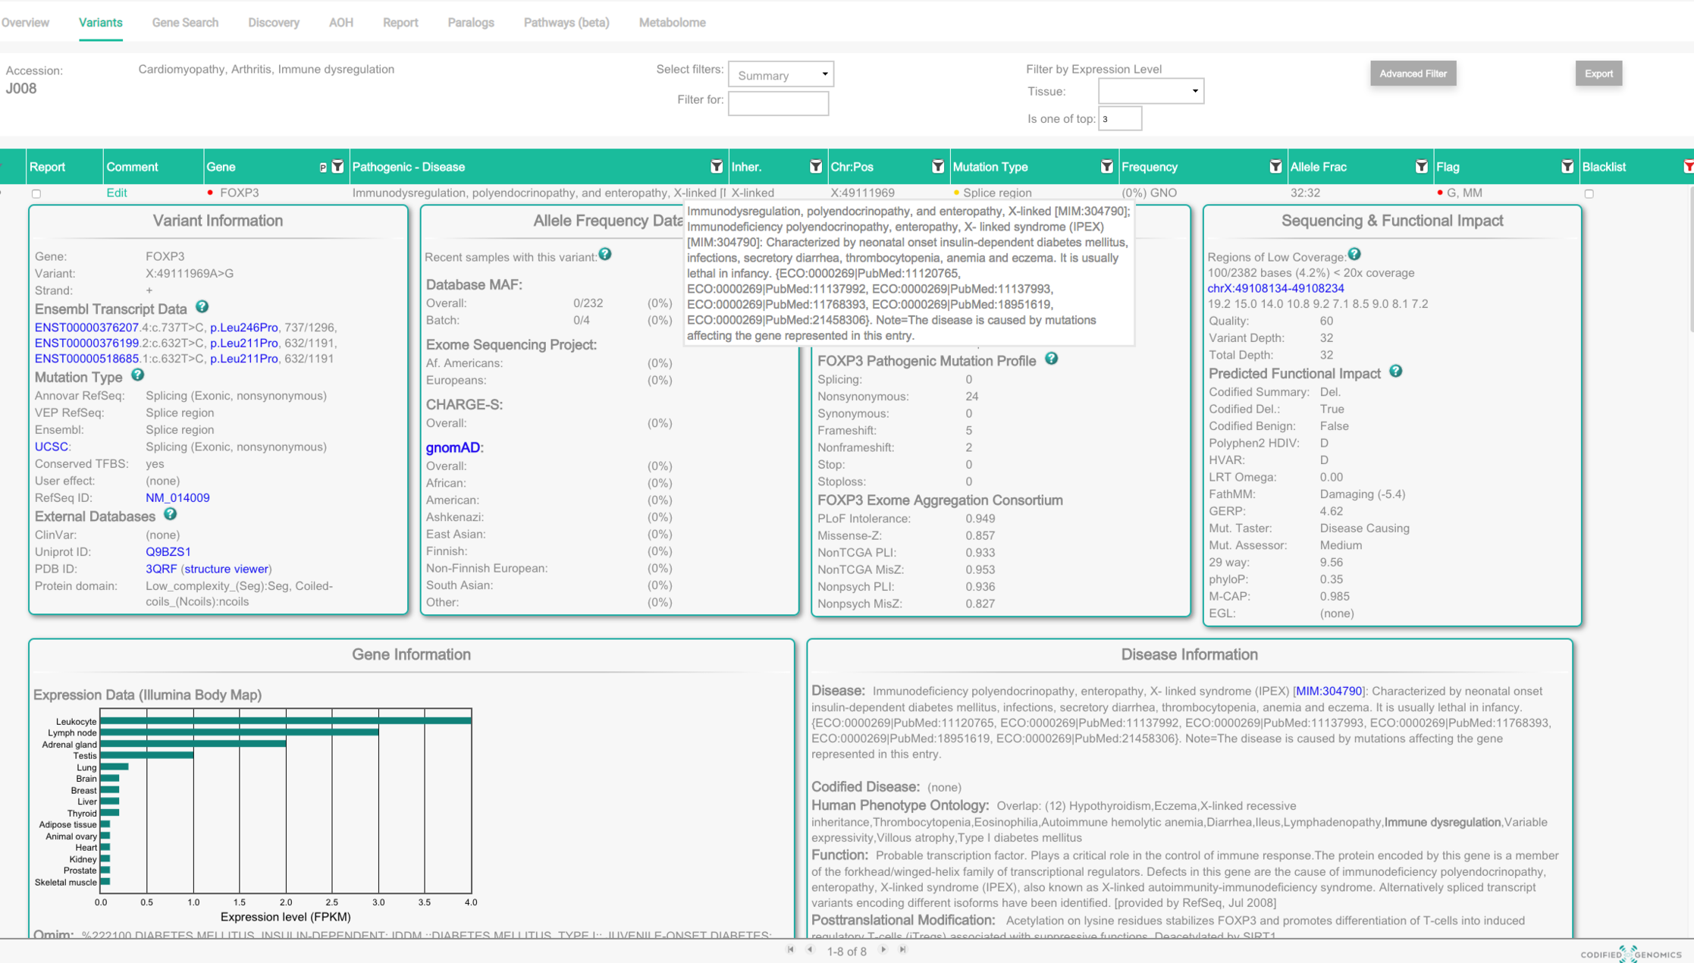Open PDB ID 3QRF link

pyautogui.click(x=161, y=569)
